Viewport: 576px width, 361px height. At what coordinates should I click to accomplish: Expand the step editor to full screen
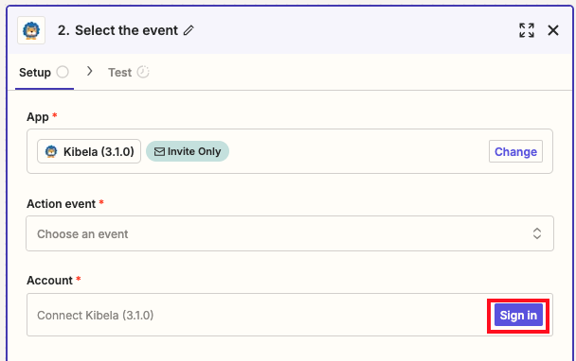coord(527,30)
